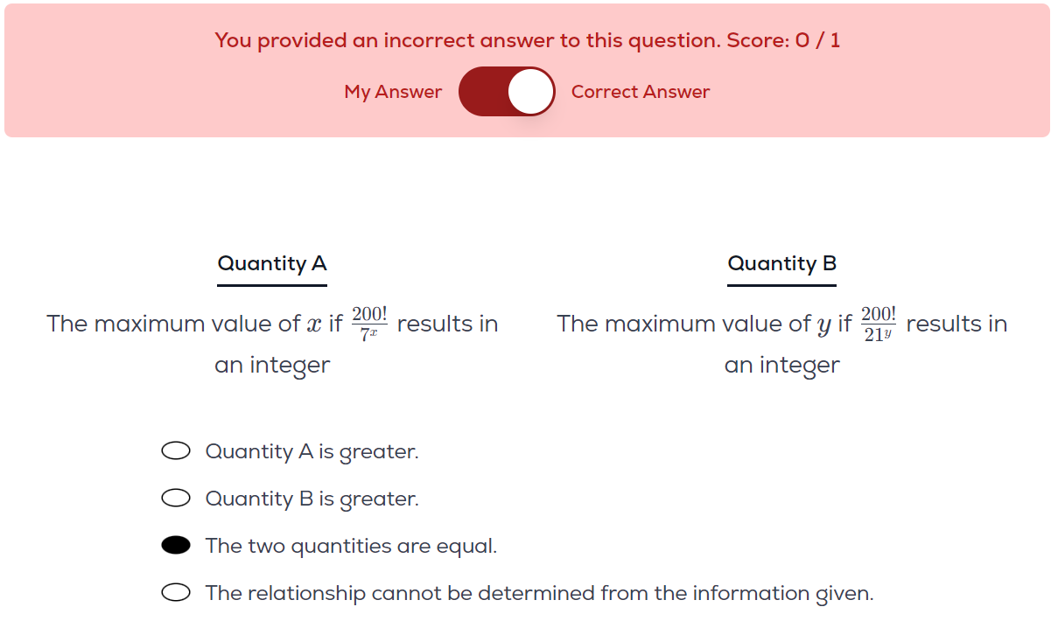Click the "relationship cannot be determined" option text

539,594
